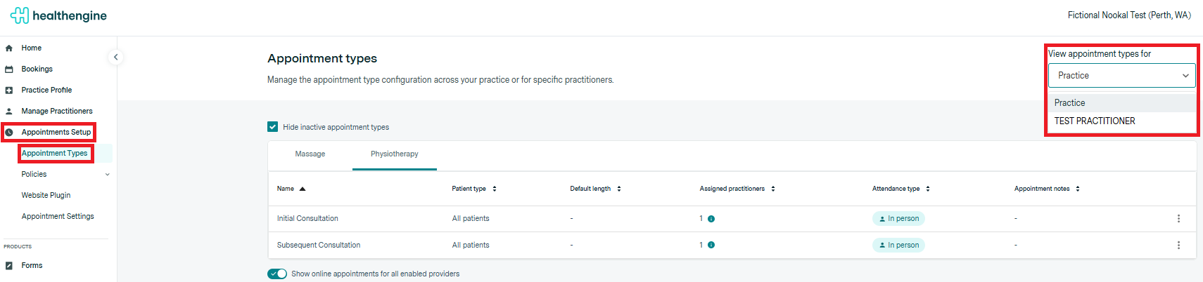Expand the Policies submenu
Screen dimensions: 1203x282
[107, 175]
